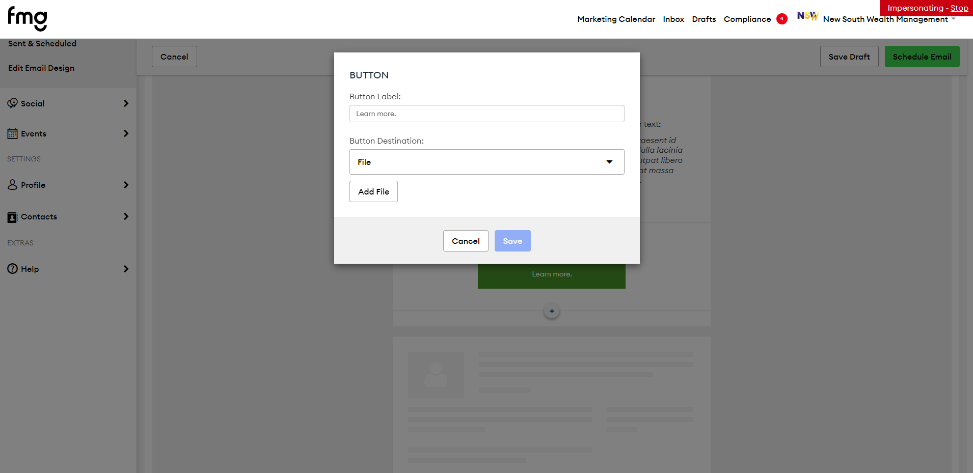Click the Profile person icon

click(12, 184)
